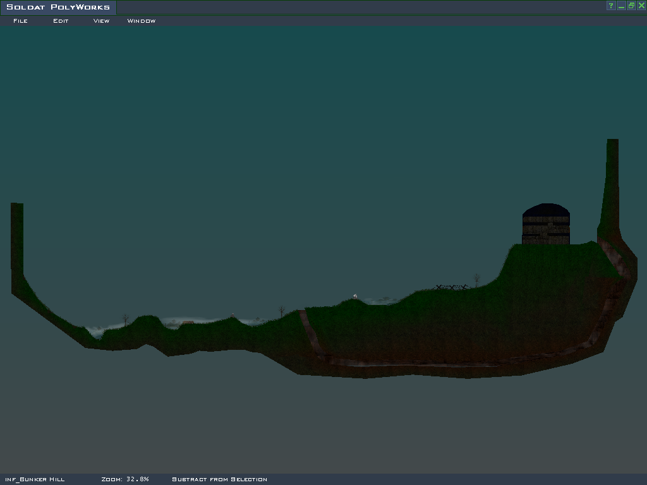Open the File menu
Image resolution: width=647 pixels, height=485 pixels.
(x=20, y=21)
